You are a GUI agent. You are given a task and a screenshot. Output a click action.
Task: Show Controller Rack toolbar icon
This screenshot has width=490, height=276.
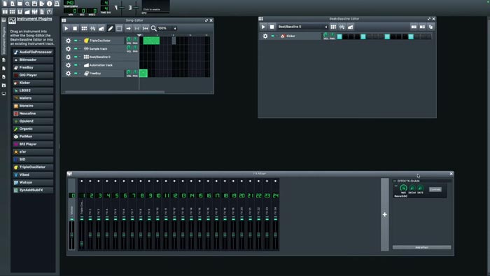click(50, 12)
